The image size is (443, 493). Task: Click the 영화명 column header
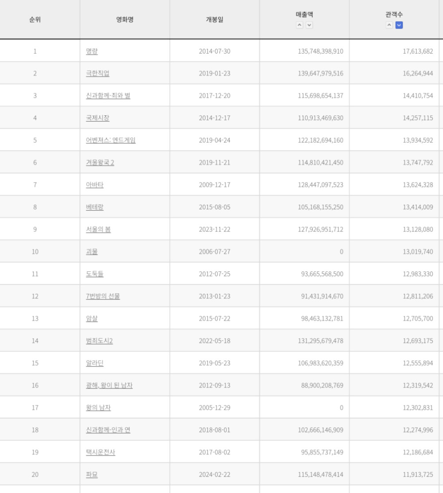click(124, 20)
